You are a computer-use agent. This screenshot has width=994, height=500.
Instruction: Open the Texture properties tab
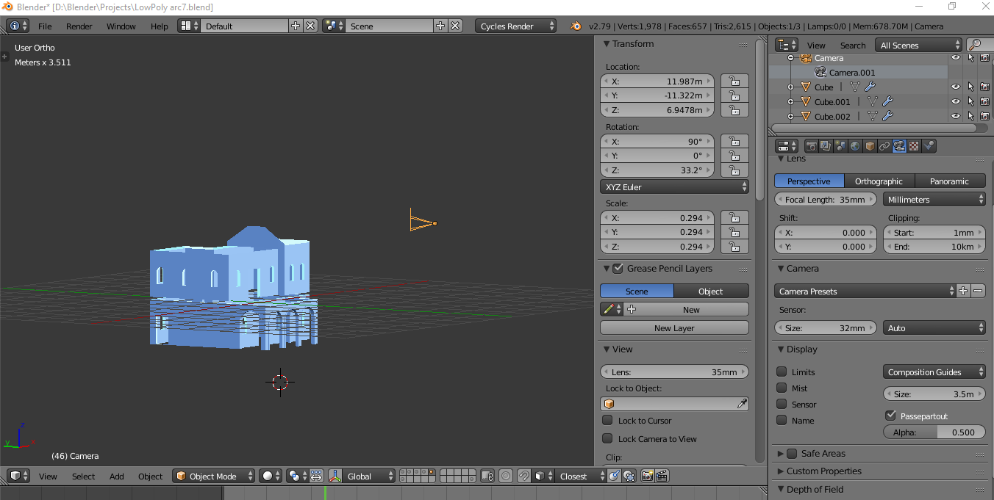914,146
